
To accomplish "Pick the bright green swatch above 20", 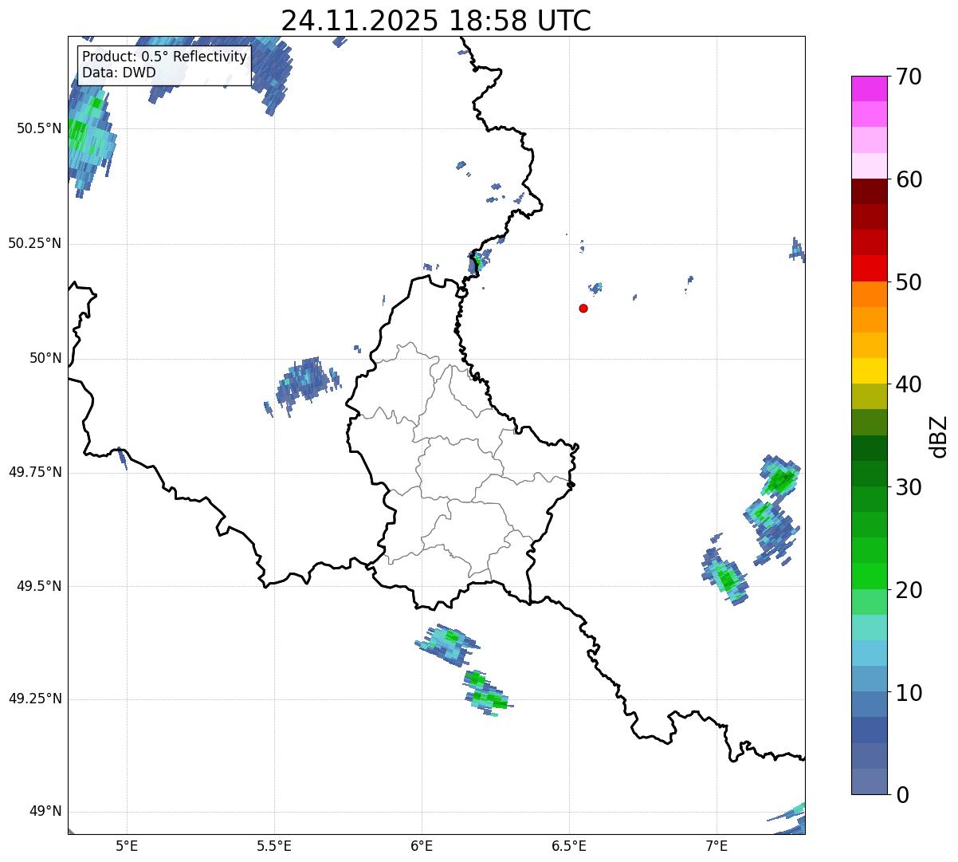I will click(869, 577).
